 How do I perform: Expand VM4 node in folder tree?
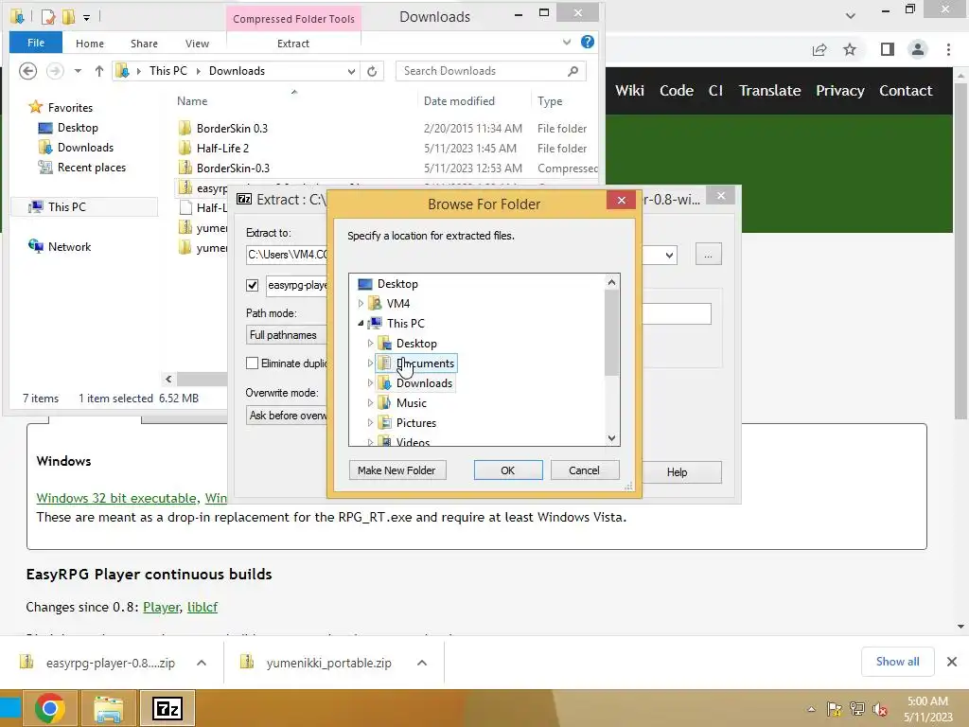click(x=361, y=304)
